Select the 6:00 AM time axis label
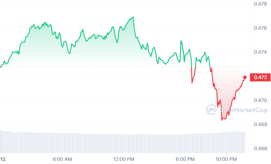271x164 pixels. pyautogui.click(x=62, y=159)
